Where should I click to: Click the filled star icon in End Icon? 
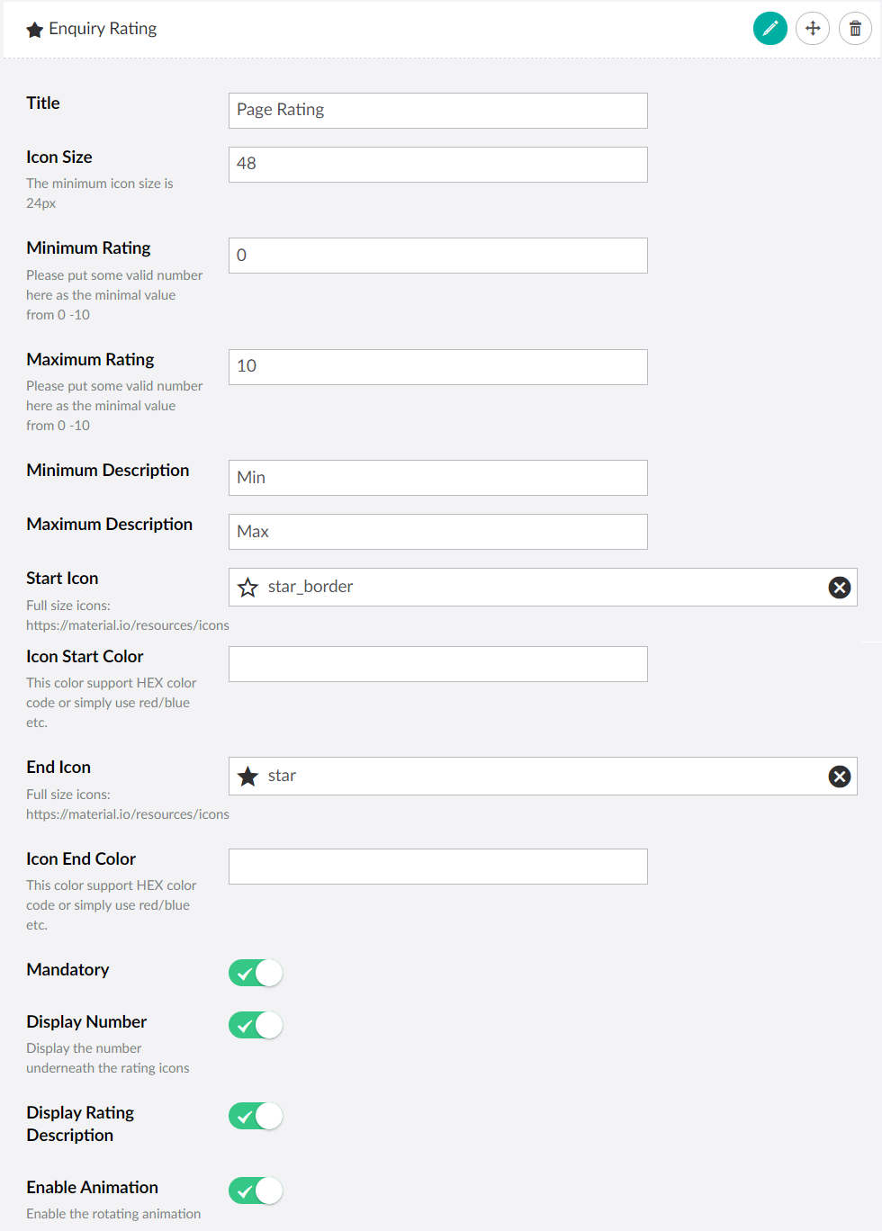248,777
